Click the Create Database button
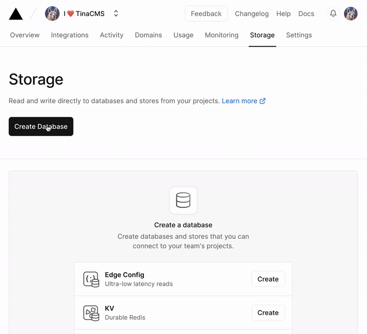 [41, 126]
